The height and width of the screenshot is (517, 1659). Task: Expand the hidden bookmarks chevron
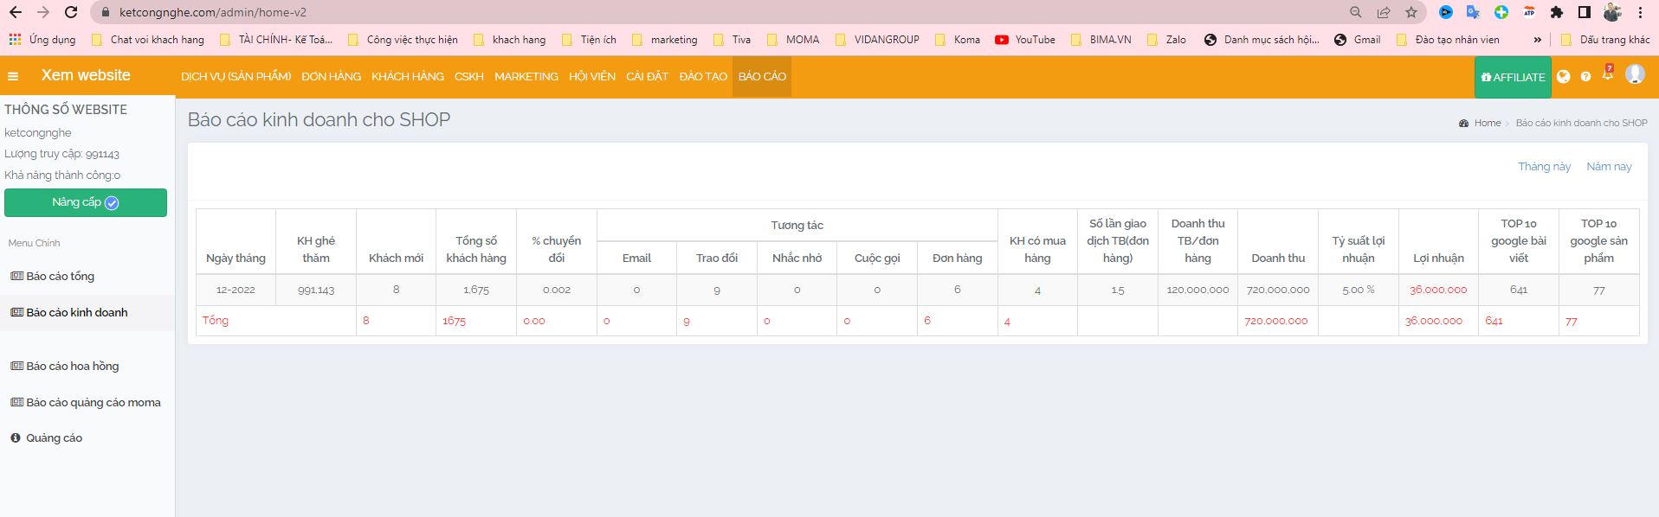tap(1537, 40)
